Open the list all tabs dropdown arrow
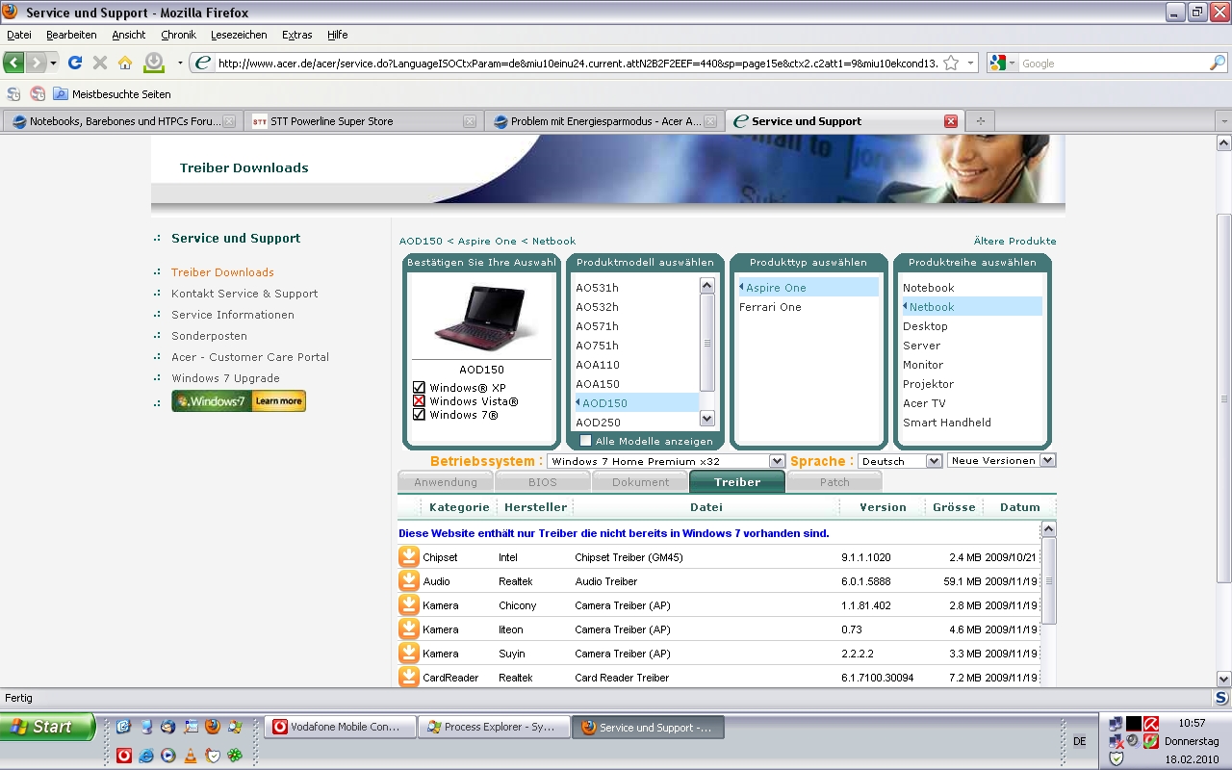1232x770 pixels. coord(1224,121)
